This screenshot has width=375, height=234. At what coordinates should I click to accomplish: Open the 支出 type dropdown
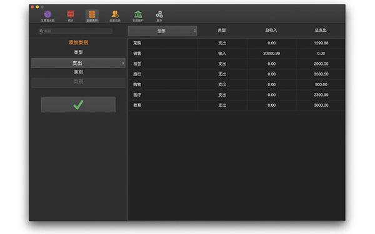78,63
